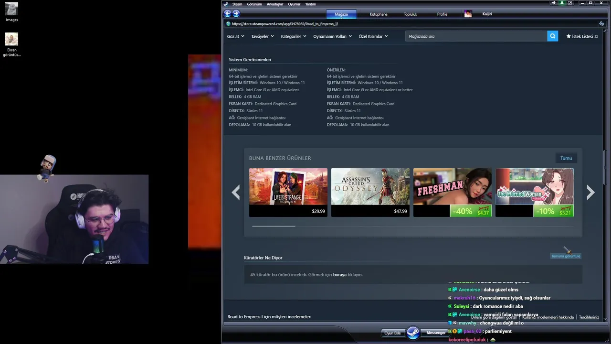The image size is (611, 344).
Task: Click the -10% discount badge
Action: pos(545,211)
